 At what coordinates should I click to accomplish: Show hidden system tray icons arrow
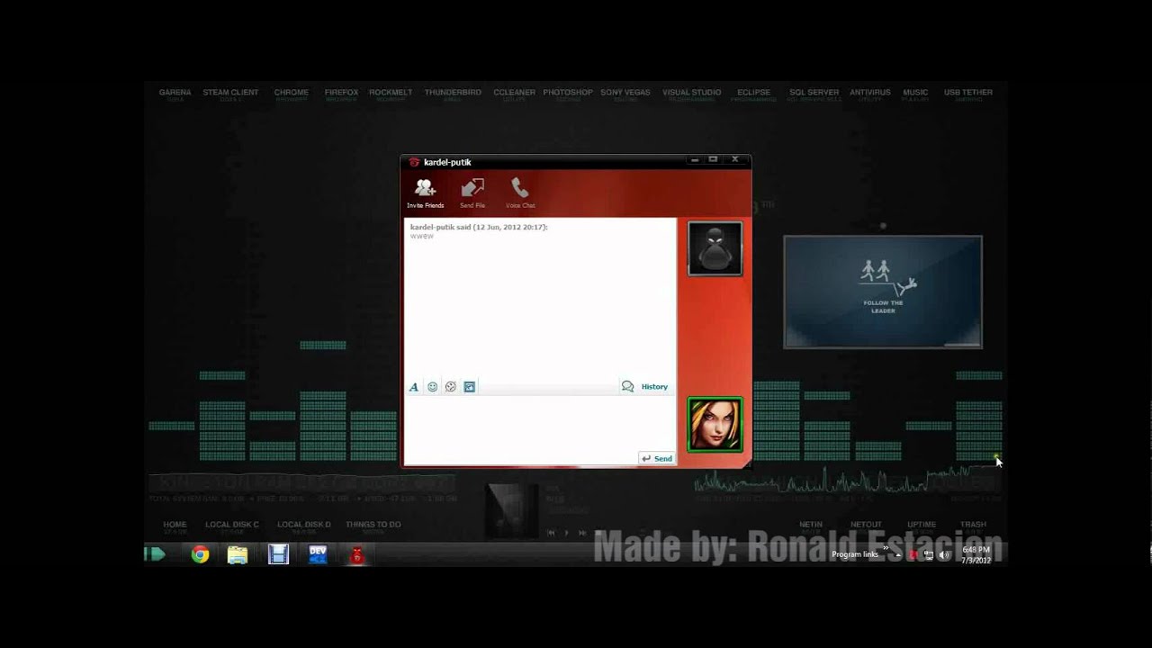point(897,554)
